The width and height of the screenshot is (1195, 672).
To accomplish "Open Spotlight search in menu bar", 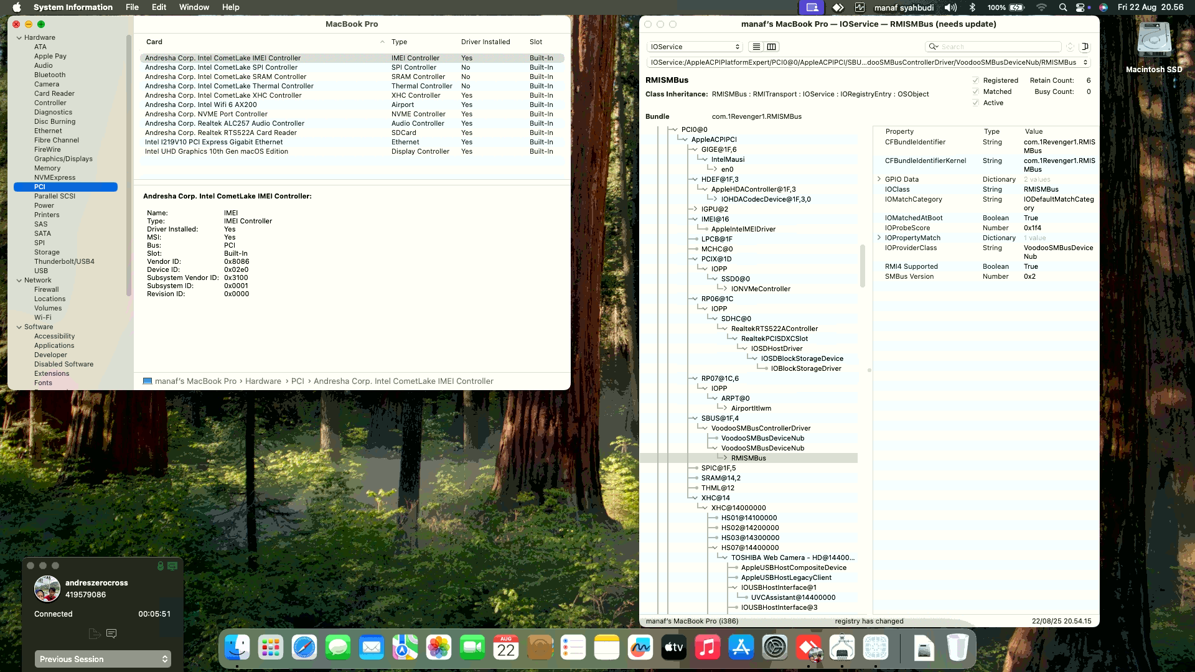I will click(x=1063, y=7).
